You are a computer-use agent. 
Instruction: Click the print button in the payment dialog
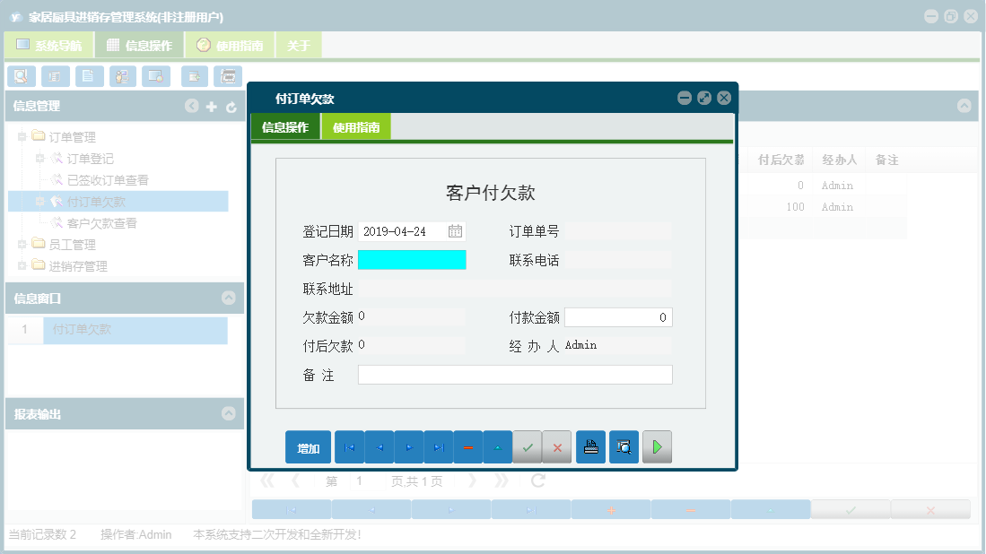click(590, 446)
